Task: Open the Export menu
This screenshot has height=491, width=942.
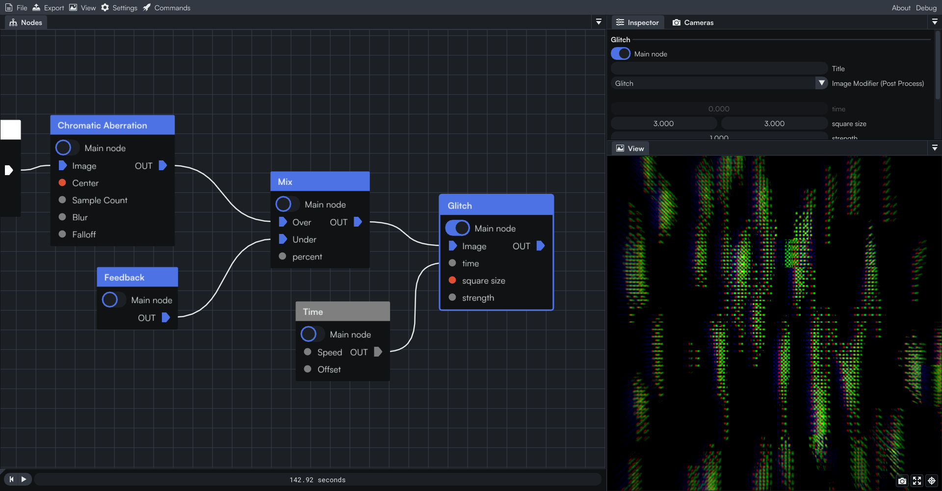Action: pyautogui.click(x=49, y=8)
